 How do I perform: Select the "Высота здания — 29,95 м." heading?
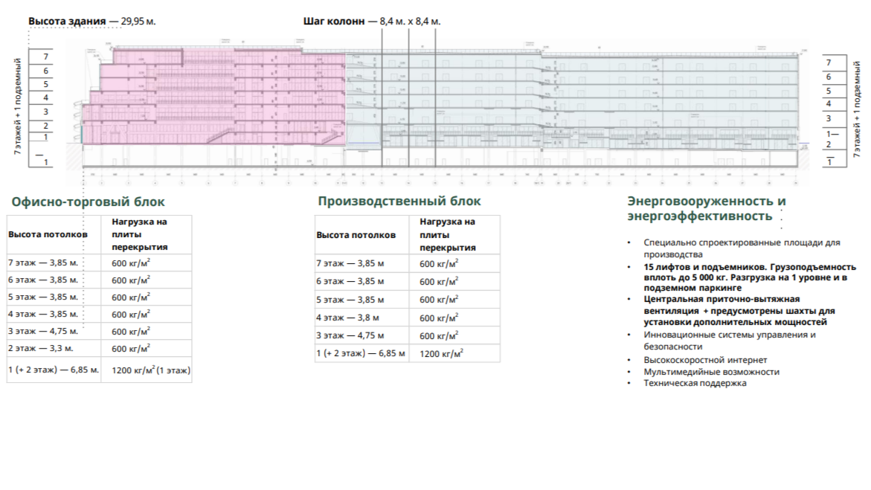(92, 22)
